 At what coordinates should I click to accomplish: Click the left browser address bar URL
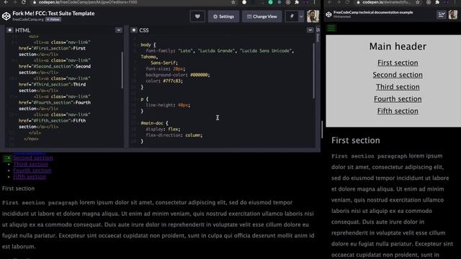click(88, 2)
